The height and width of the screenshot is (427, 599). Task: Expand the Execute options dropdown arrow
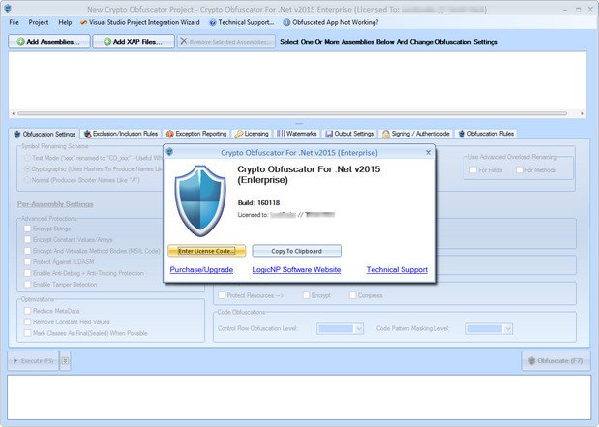tap(66, 361)
